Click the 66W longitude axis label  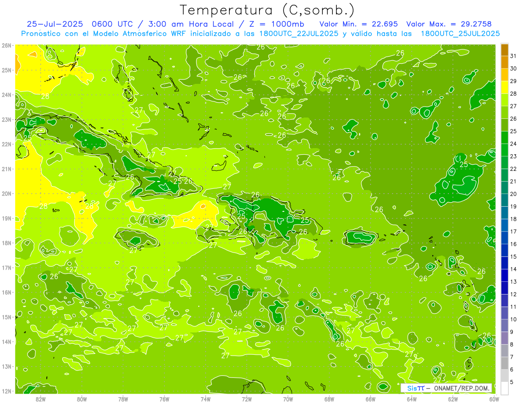pyautogui.click(x=371, y=399)
